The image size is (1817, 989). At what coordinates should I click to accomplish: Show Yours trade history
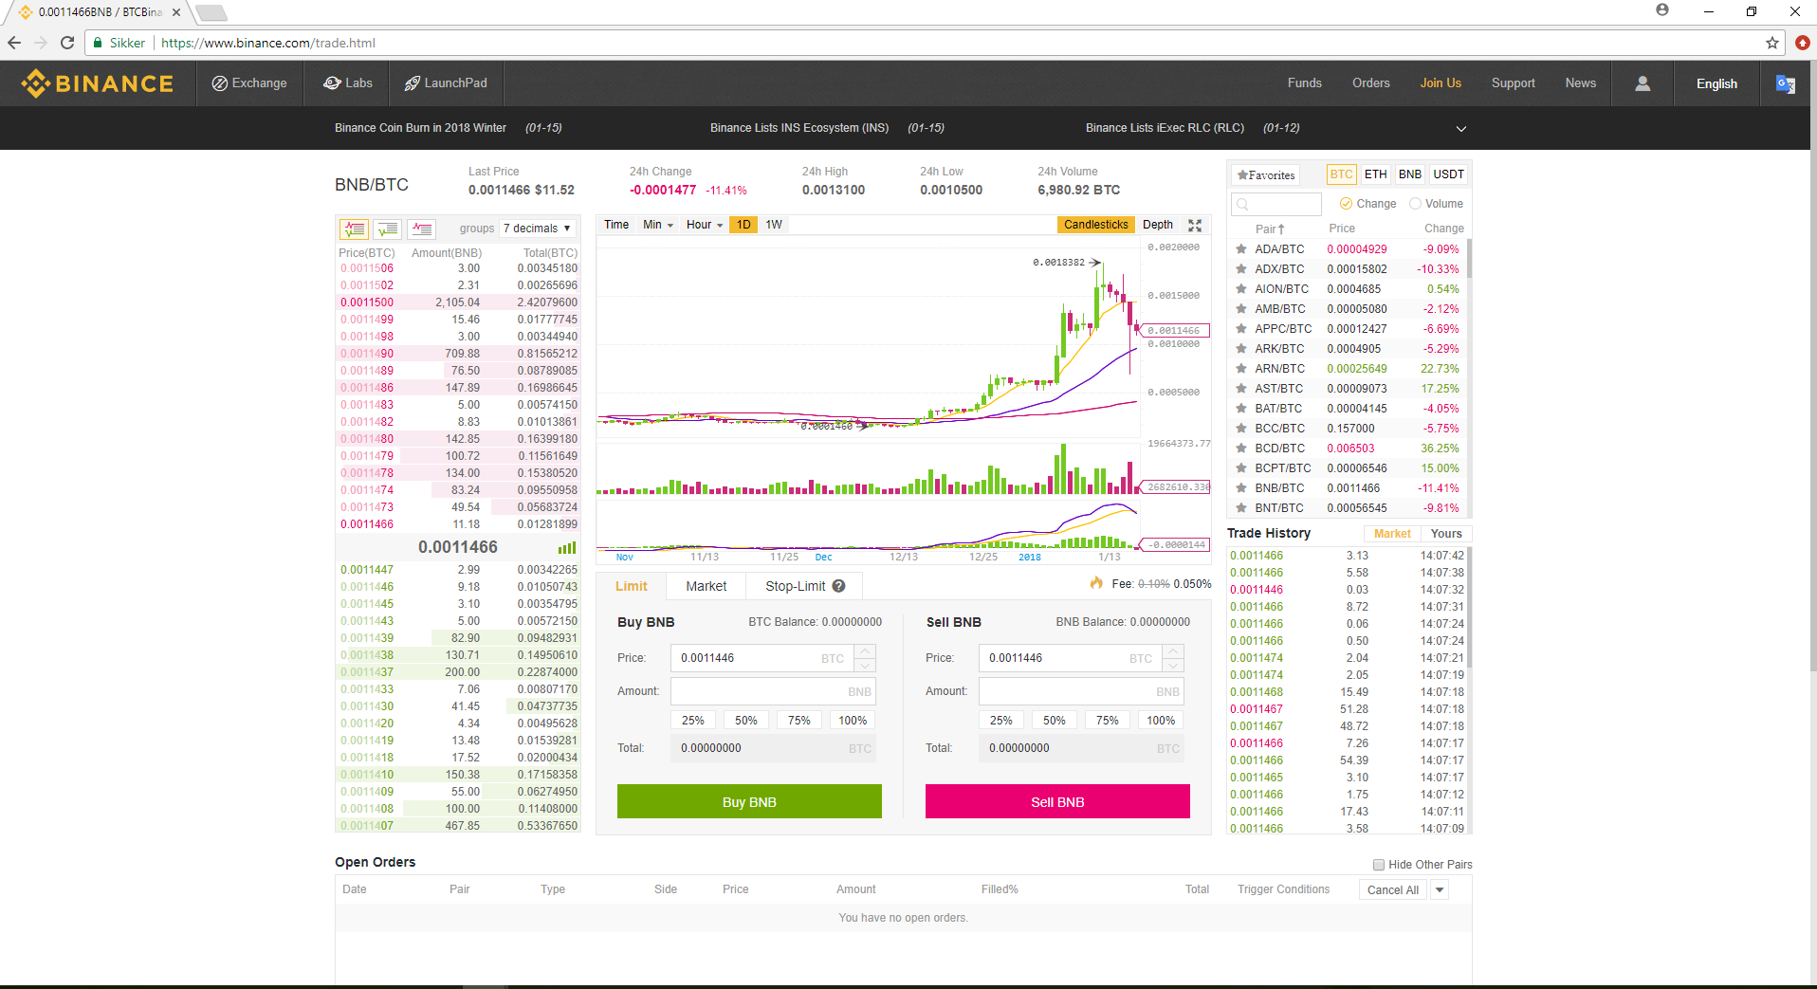coord(1446,534)
